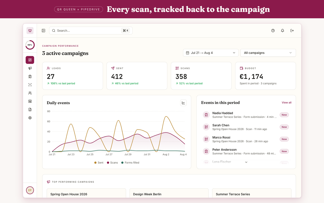Switch chart type via Daily events chart icon

(x=184, y=103)
